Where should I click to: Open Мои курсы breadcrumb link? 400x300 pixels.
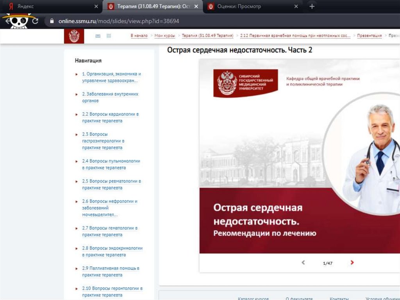[x=164, y=36]
